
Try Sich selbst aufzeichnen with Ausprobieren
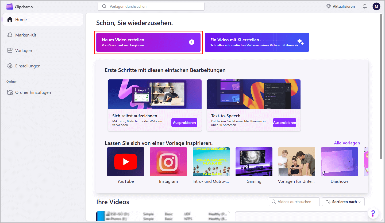click(x=184, y=122)
